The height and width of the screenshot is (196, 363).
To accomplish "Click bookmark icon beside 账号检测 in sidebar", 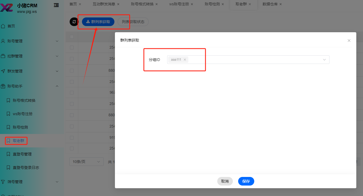I will pyautogui.click(x=8, y=127).
